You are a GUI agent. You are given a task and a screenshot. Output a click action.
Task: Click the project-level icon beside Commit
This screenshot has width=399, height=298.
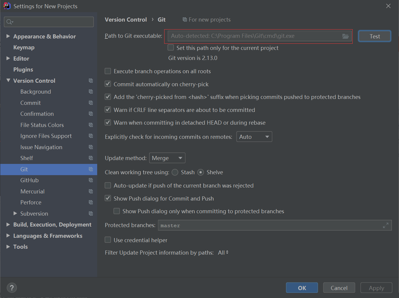(91, 103)
